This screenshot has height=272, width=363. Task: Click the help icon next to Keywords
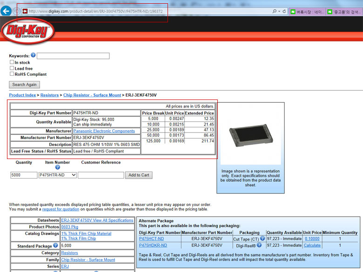coord(33,55)
